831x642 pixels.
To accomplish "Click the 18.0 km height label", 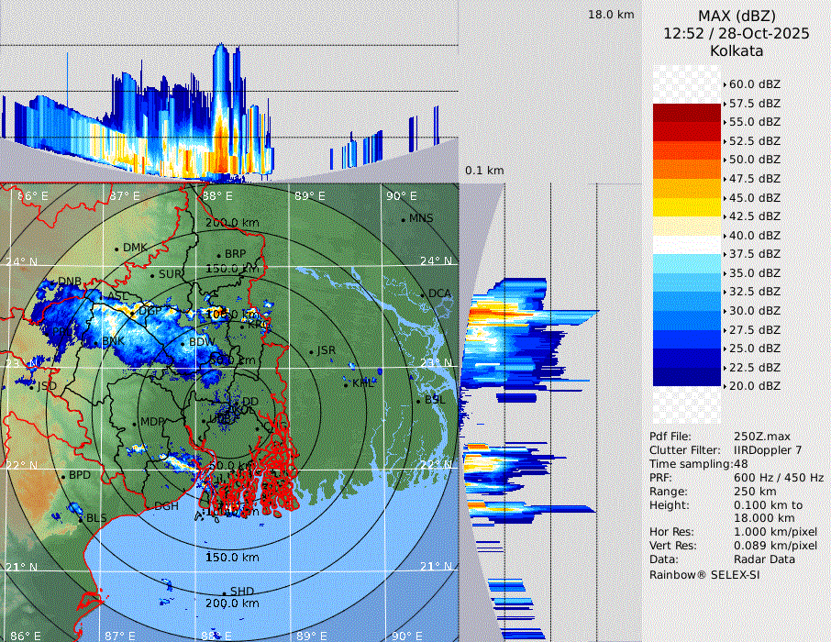I will coord(611,15).
